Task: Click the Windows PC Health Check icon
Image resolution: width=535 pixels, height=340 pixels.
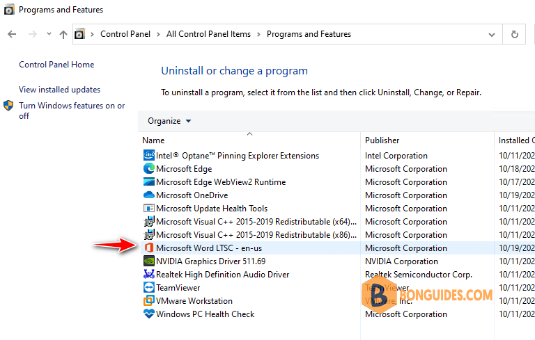Action: [149, 314]
